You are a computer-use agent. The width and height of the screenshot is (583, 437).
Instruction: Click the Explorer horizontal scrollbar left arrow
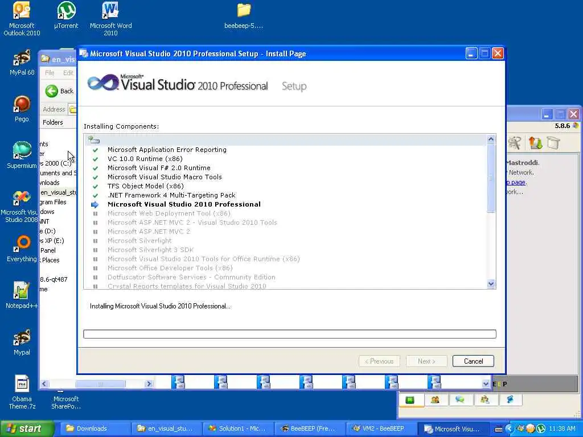[44, 384]
